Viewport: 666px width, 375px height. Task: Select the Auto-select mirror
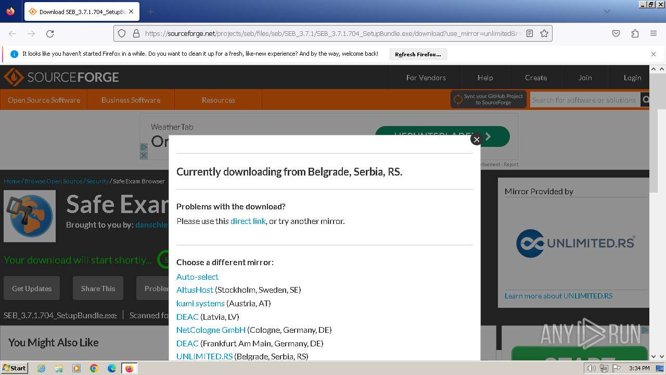[x=197, y=277]
